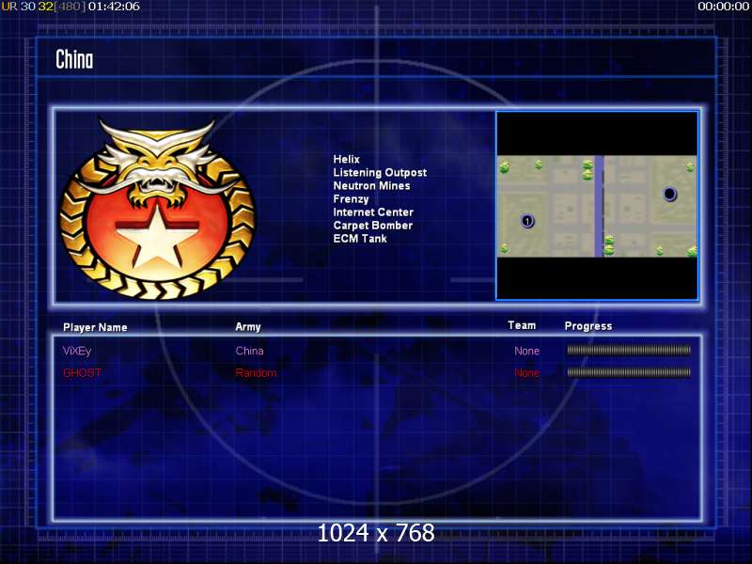Screen dimensions: 752x564
Task: Click GHOST's army value Random
Action: pyautogui.click(x=256, y=372)
